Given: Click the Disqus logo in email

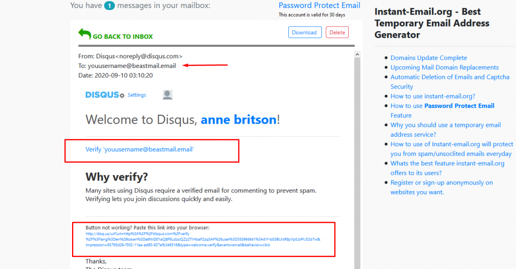Looking at the screenshot, I should [102, 95].
